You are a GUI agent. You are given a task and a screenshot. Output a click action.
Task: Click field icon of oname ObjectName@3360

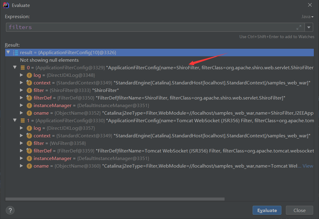click(x=29, y=166)
